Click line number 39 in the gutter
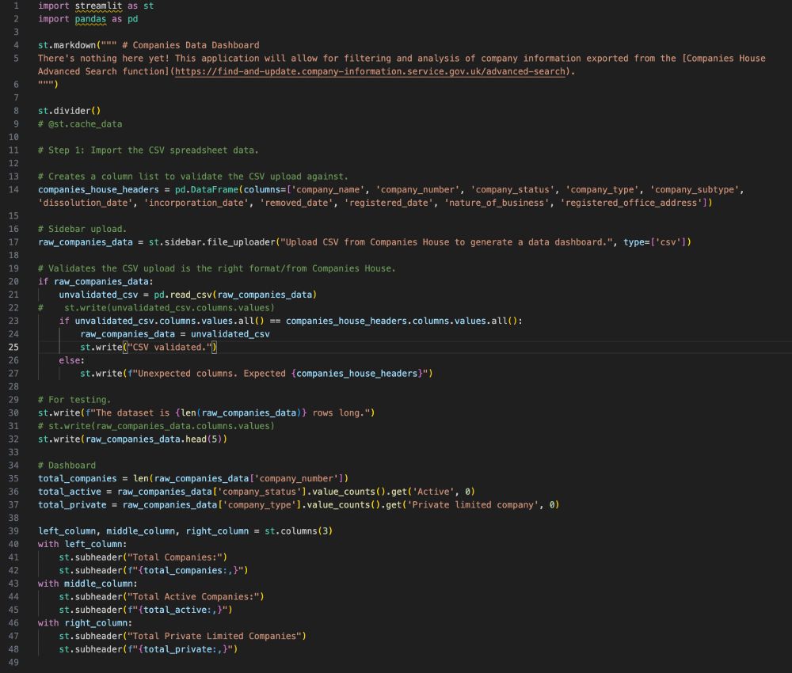 [13, 531]
